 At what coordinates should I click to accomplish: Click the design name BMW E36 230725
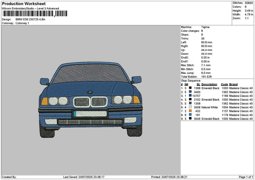pyautogui.click(x=27, y=20)
